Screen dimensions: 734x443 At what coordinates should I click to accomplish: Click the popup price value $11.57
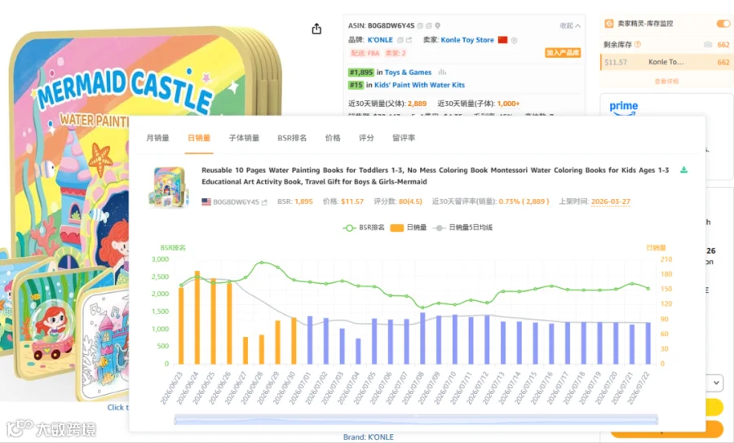pyautogui.click(x=352, y=202)
